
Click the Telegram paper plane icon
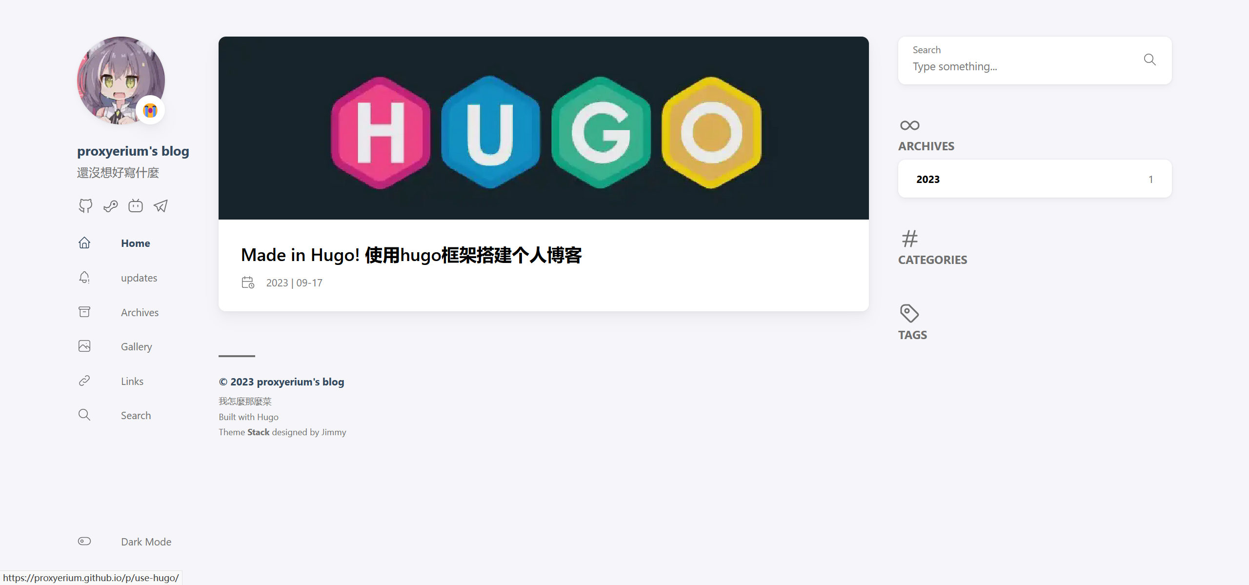click(x=161, y=206)
